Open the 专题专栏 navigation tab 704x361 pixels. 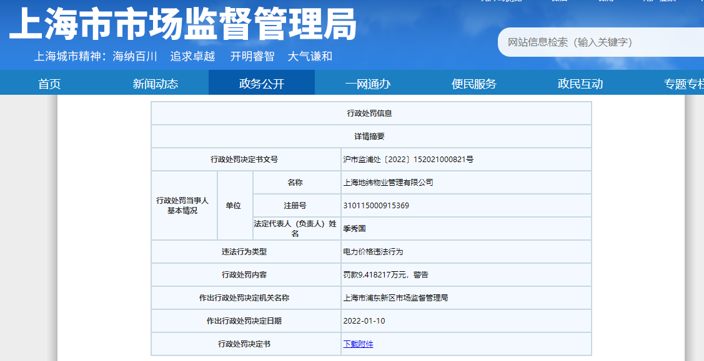tap(684, 84)
